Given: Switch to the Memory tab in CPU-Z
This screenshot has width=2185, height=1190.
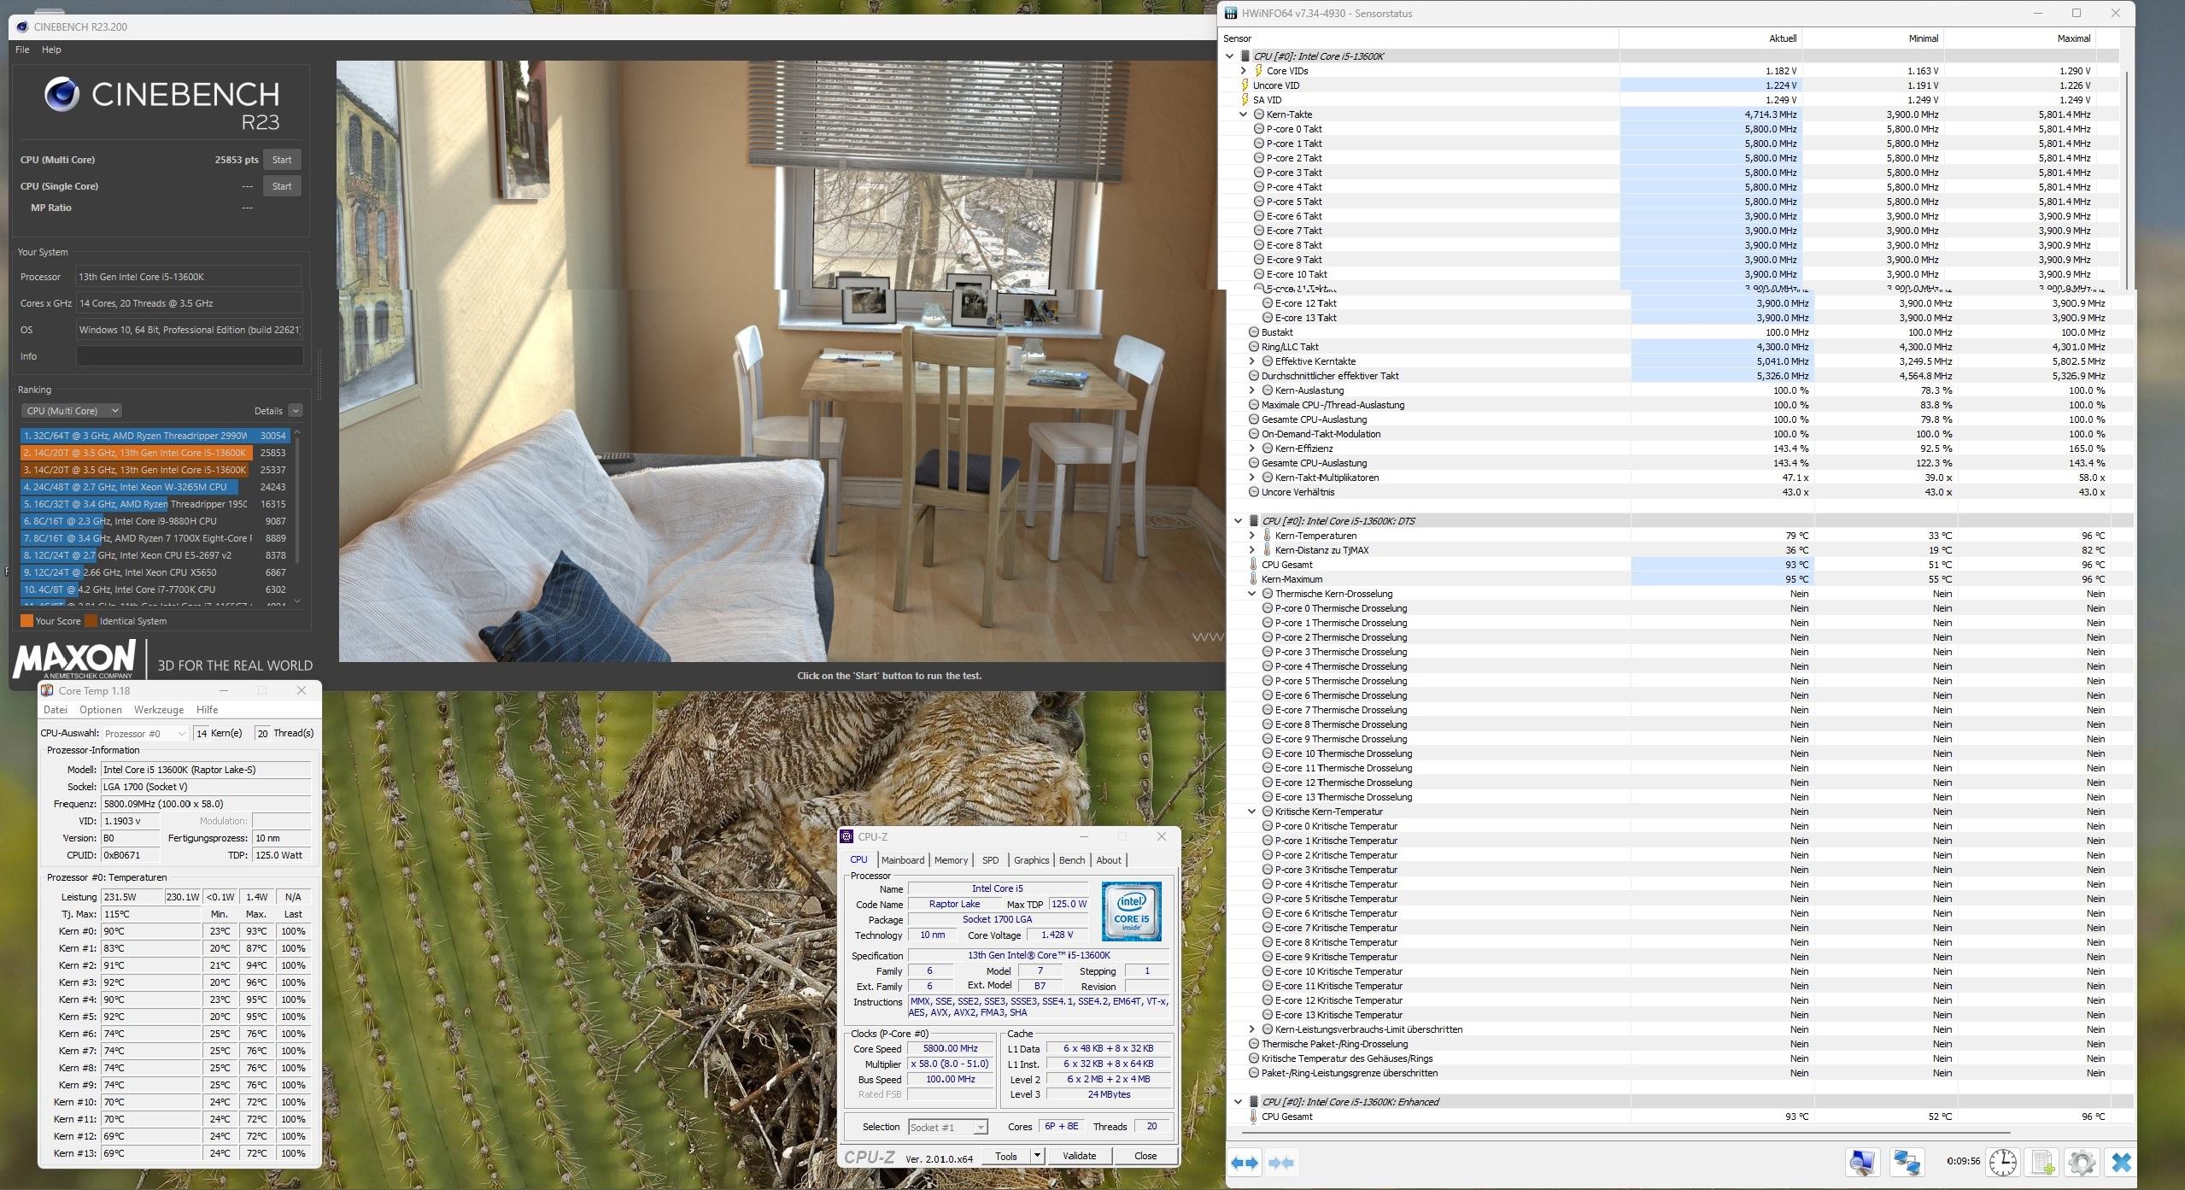Looking at the screenshot, I should point(951,860).
